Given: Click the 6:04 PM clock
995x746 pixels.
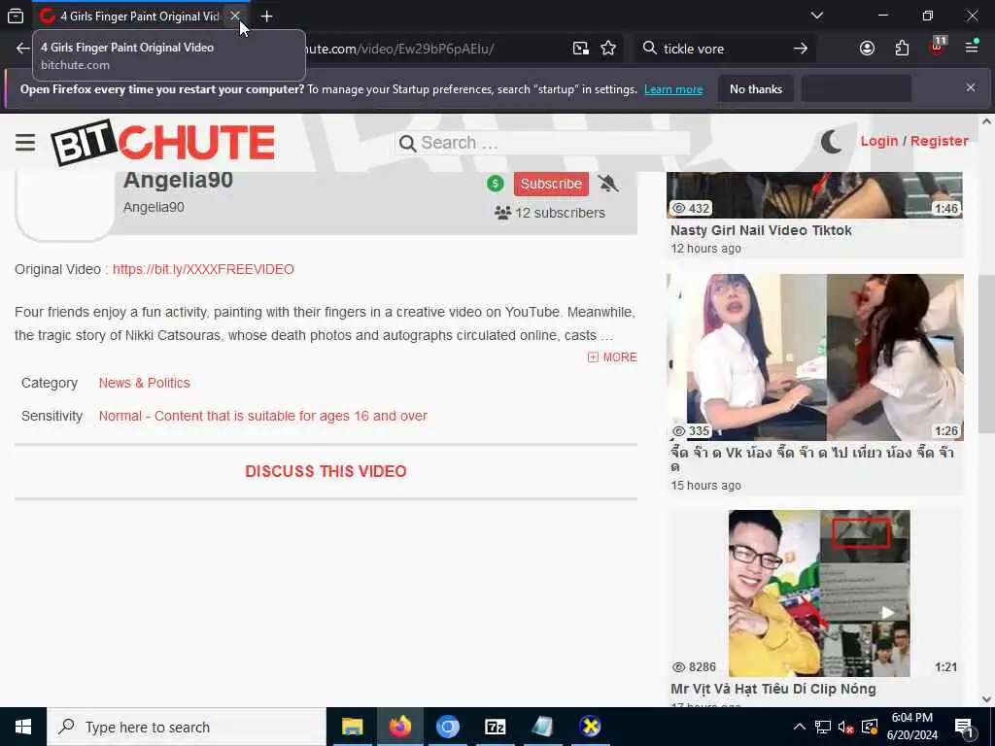Looking at the screenshot, I should (x=911, y=718).
